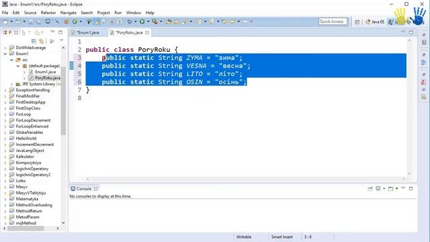The width and height of the screenshot is (430, 242).
Task: Collapse the Enum1 project tree node
Action: pyautogui.click(x=5, y=54)
